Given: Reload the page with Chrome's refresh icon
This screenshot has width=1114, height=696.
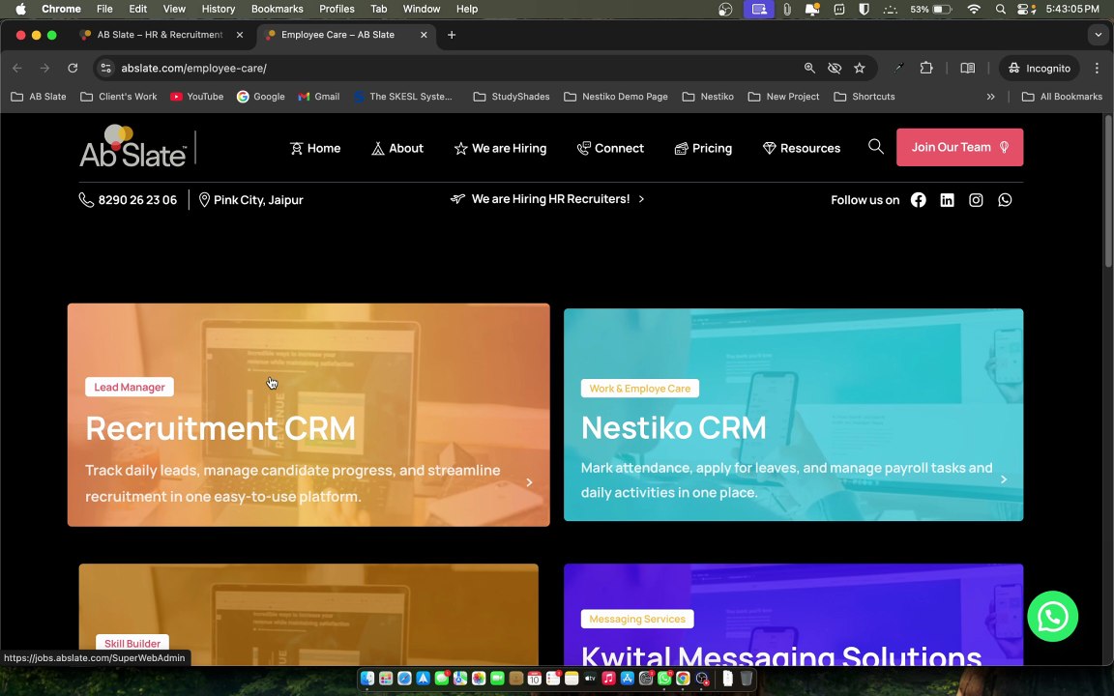Looking at the screenshot, I should tap(73, 69).
